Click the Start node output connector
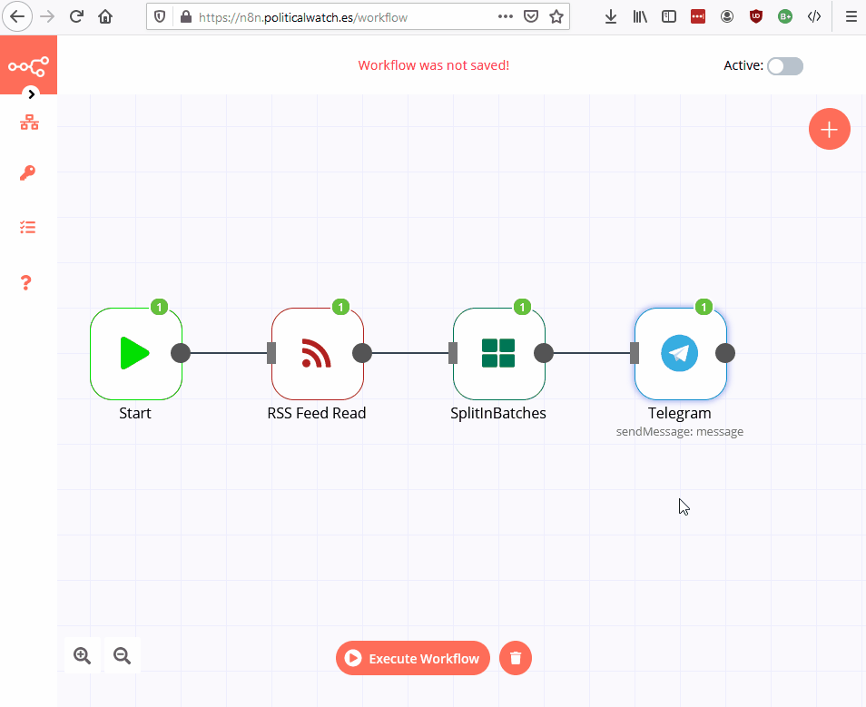Viewport: 866px width, 707px height. (181, 353)
